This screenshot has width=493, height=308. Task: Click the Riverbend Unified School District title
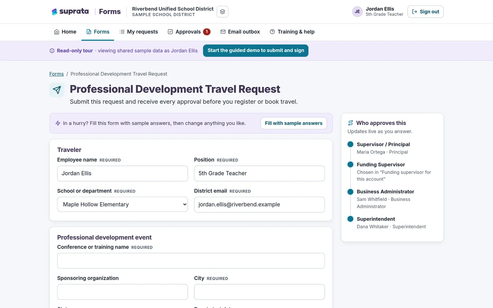pyautogui.click(x=173, y=9)
